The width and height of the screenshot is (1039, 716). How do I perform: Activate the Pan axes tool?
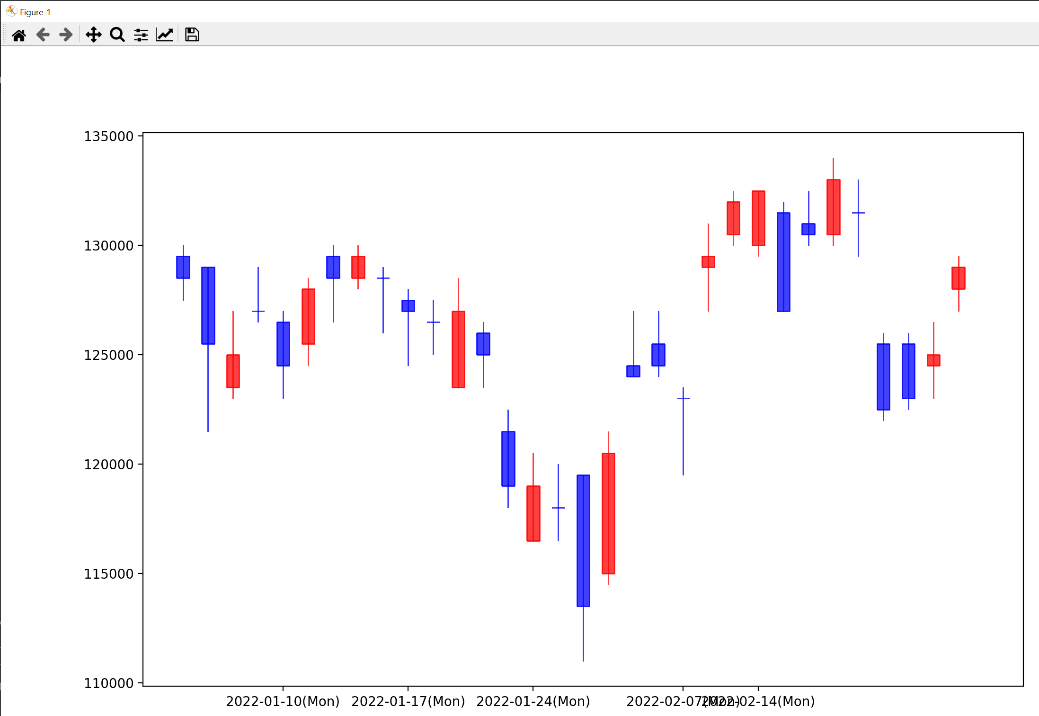point(93,35)
